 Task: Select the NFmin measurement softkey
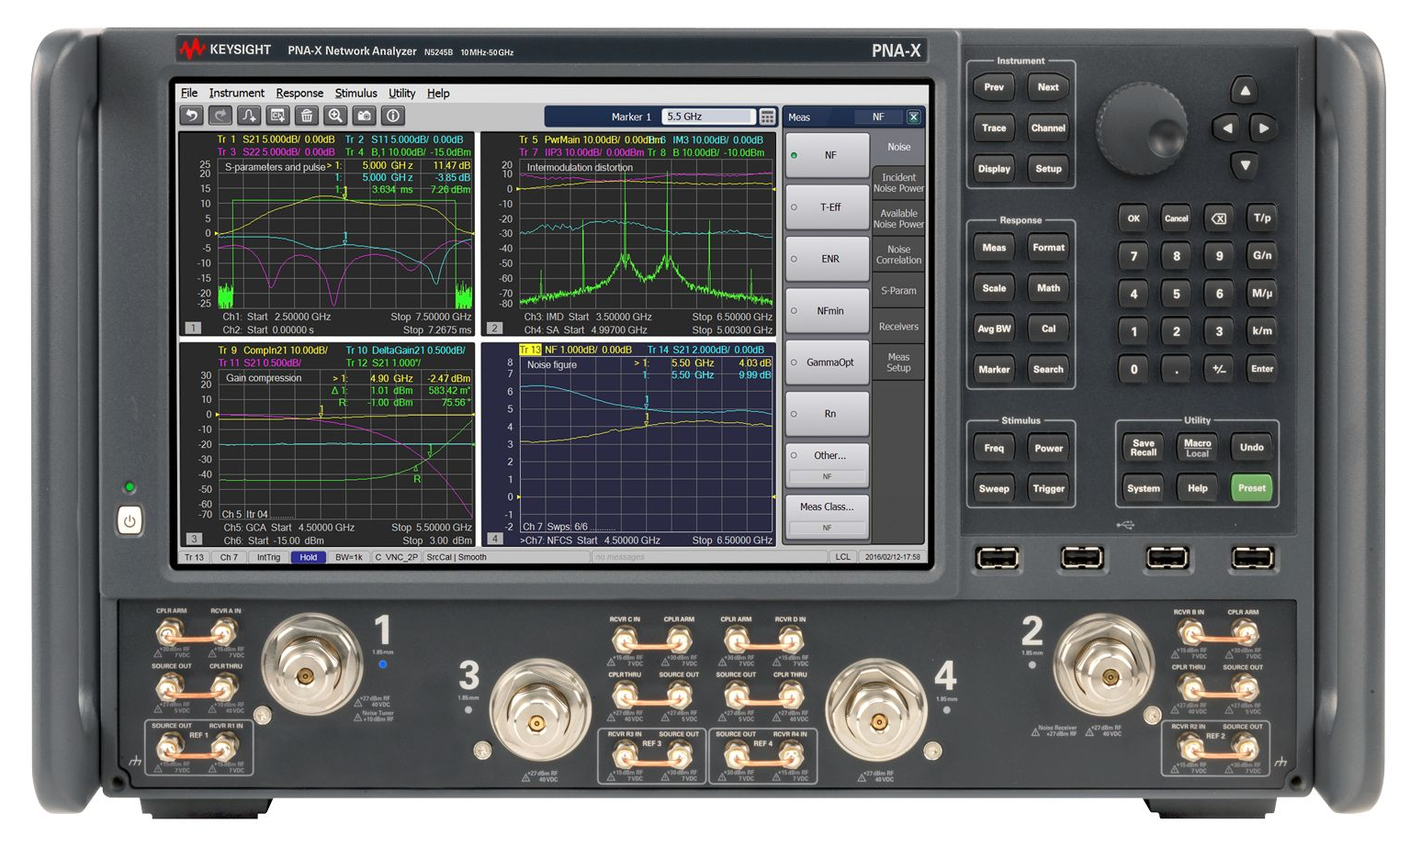(x=827, y=310)
